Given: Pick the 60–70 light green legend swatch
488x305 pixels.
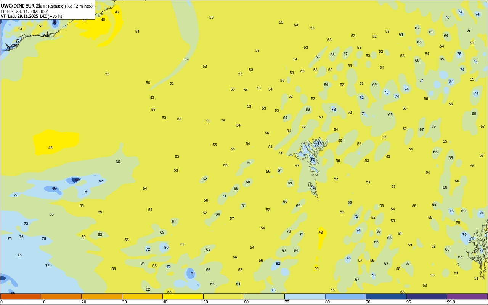Looking at the screenshot, I should point(264,296).
